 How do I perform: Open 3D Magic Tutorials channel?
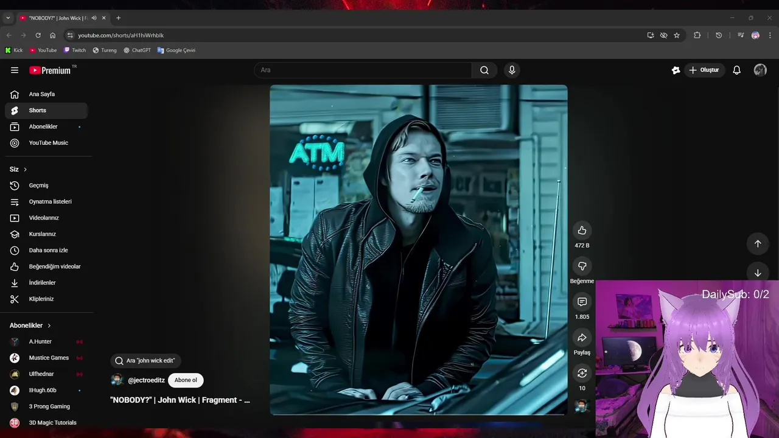46,423
